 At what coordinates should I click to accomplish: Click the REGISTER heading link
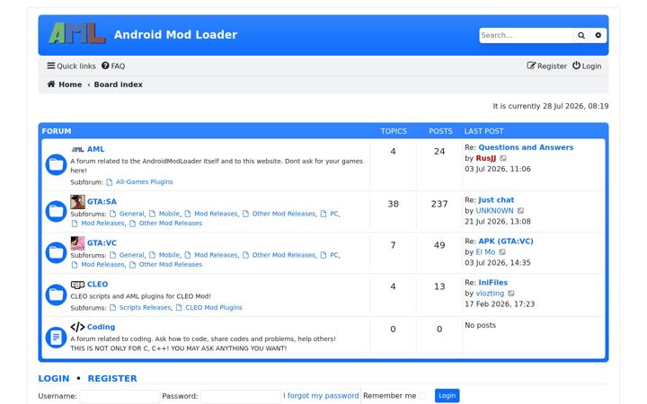(112, 379)
